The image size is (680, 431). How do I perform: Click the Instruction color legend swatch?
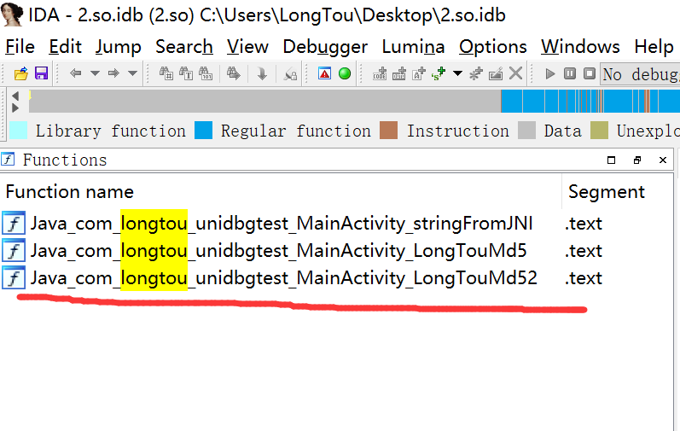point(388,130)
